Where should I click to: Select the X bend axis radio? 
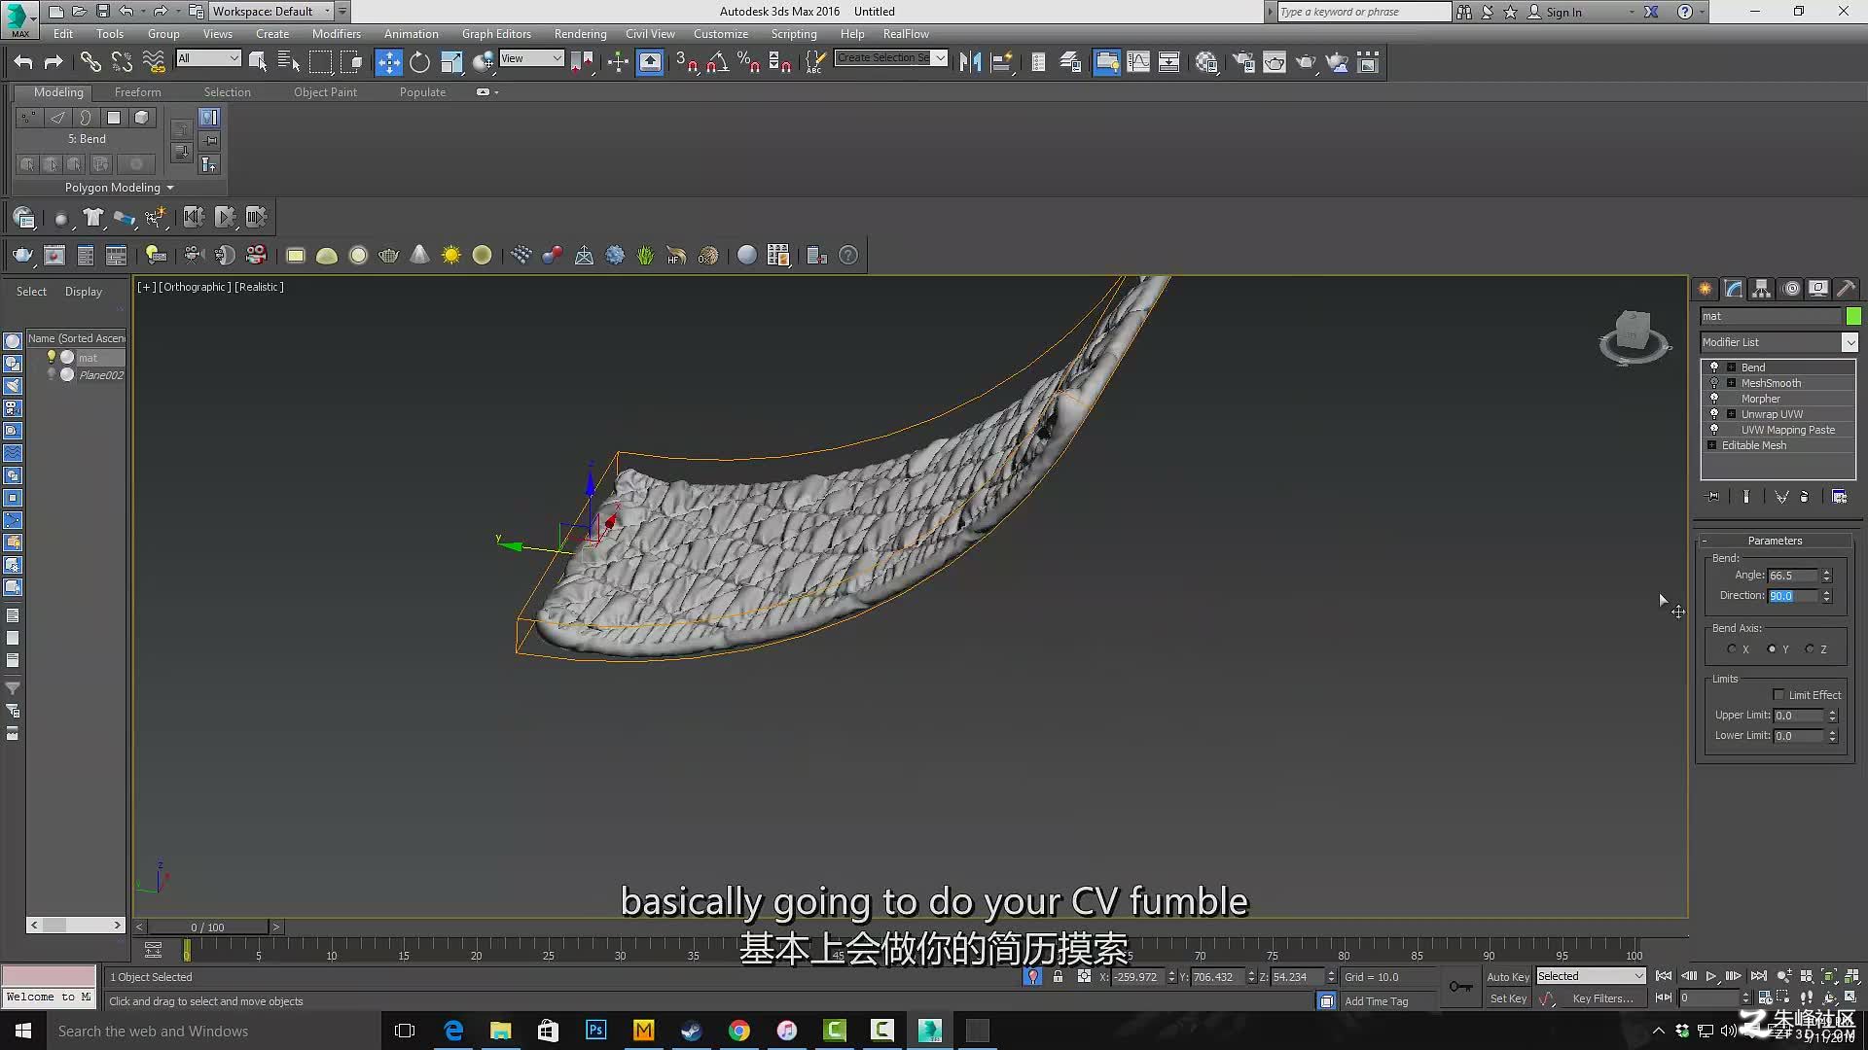pos(1732,649)
